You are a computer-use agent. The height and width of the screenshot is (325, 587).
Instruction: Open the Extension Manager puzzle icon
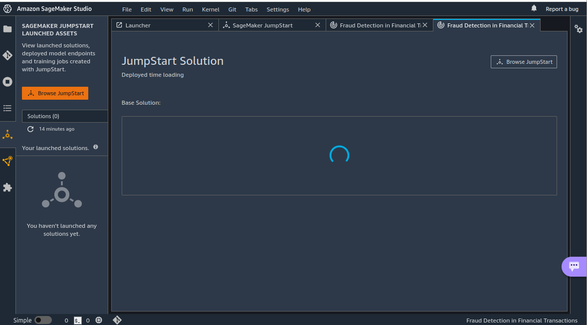point(7,187)
